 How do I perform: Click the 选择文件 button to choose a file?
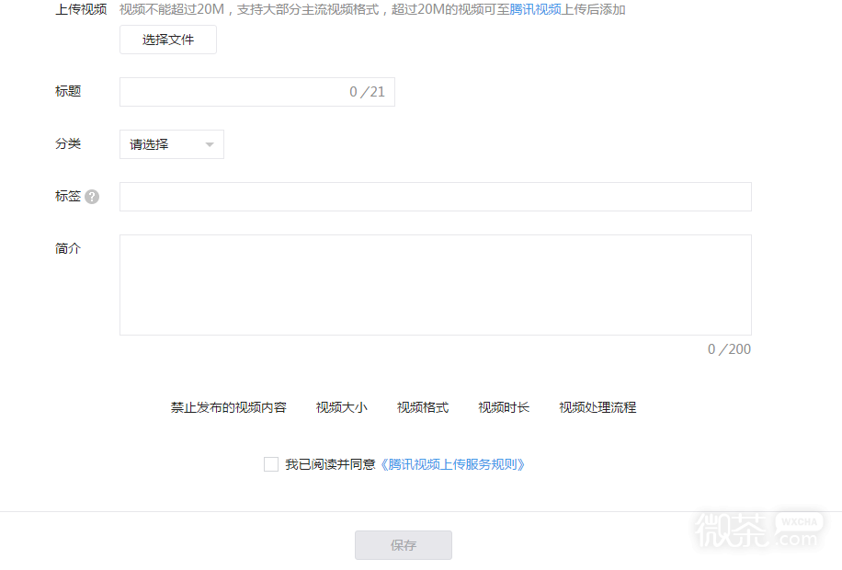167,40
